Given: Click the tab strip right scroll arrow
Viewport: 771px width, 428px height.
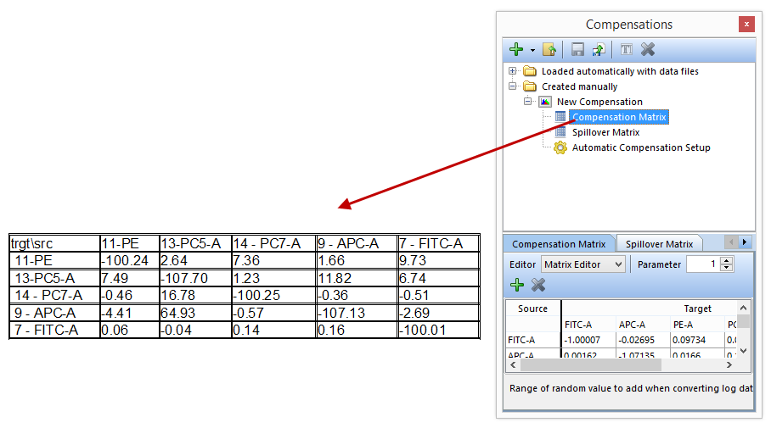Looking at the screenshot, I should click(746, 242).
